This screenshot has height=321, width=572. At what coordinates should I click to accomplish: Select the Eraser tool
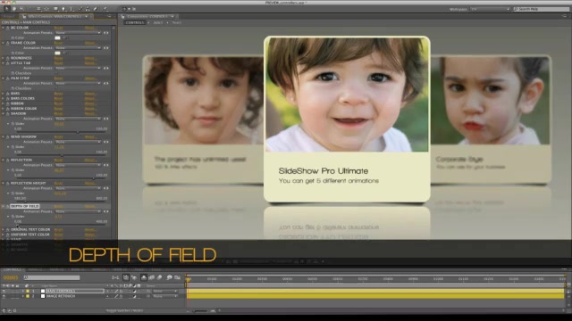click(95, 9)
